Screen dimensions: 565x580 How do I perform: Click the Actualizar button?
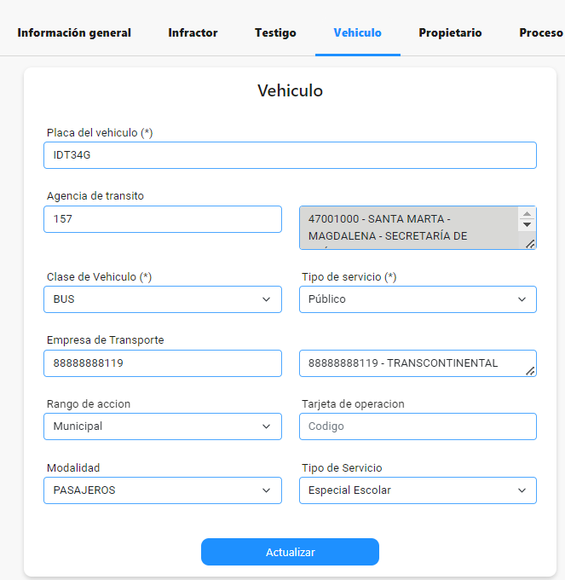(290, 552)
